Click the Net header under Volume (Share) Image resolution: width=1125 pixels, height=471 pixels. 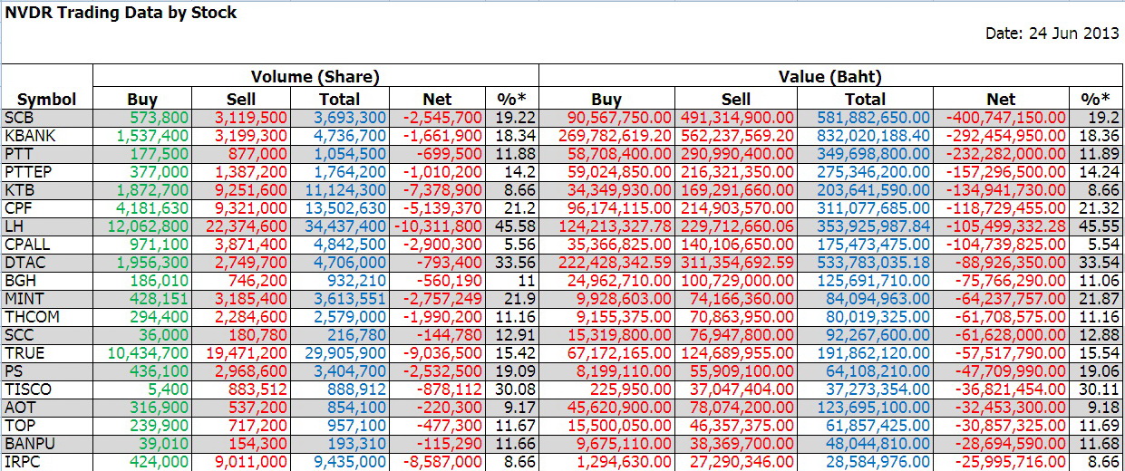click(x=437, y=100)
